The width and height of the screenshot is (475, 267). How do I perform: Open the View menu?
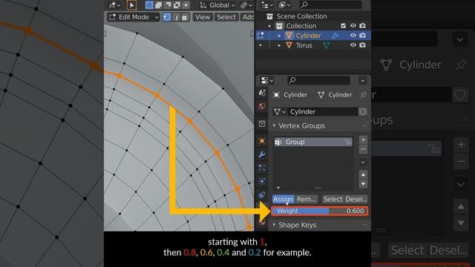(x=203, y=17)
